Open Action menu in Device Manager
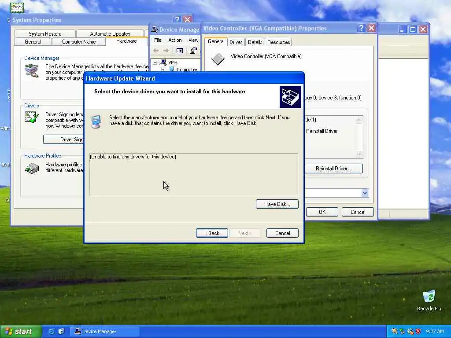This screenshot has width=451, height=338. [175, 40]
